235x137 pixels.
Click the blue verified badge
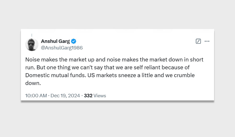coord(74,41)
